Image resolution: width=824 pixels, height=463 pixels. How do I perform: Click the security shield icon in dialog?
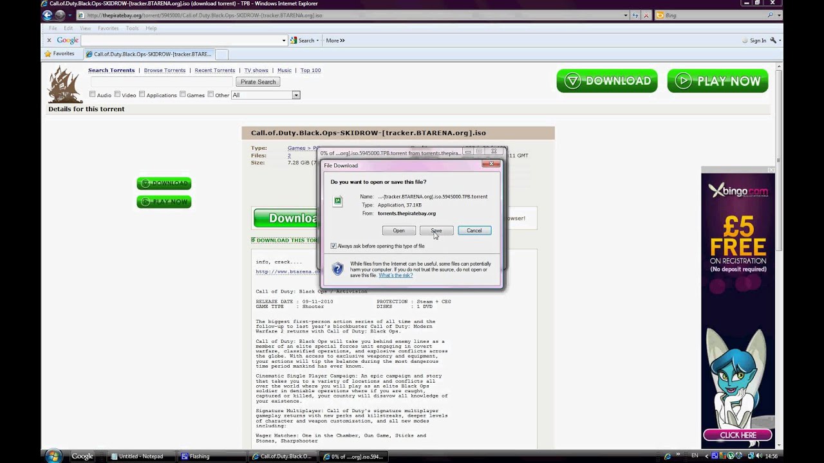pyautogui.click(x=338, y=269)
